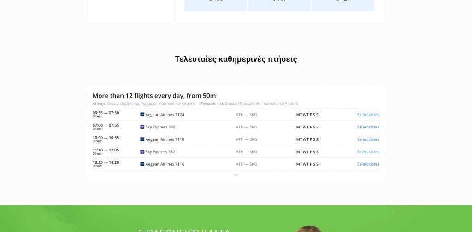Click the Aegean Airlines 7104 flight name
The height and width of the screenshot is (232, 472).
pyautogui.click(x=165, y=115)
